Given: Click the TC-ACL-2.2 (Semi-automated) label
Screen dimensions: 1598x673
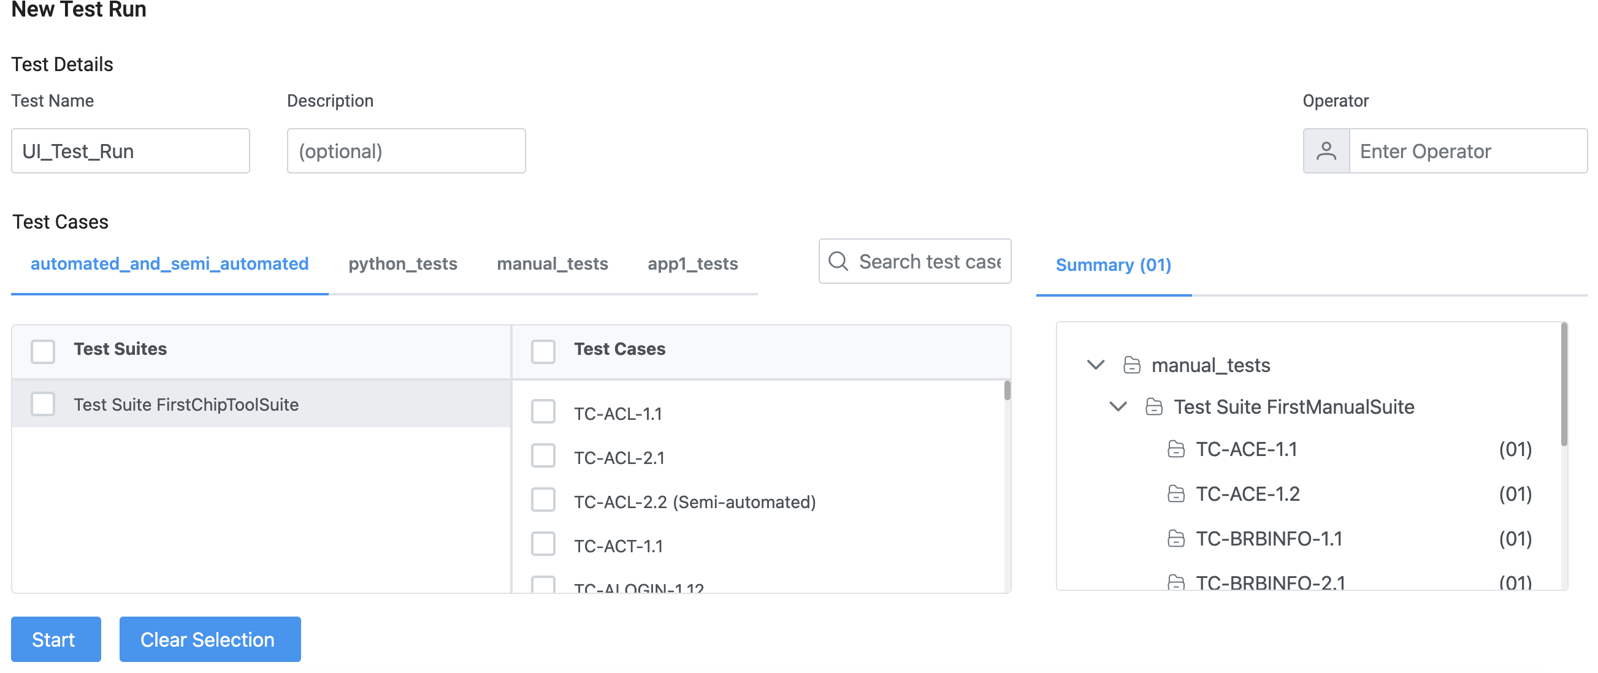Looking at the screenshot, I should [694, 501].
